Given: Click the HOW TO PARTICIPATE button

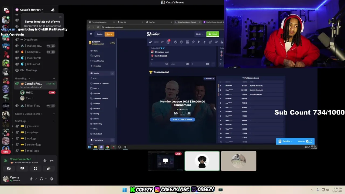Looking at the screenshot, I should click(182, 120).
